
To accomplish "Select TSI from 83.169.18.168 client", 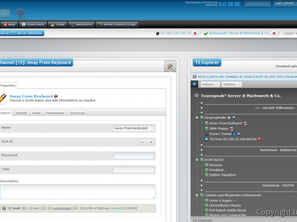I will click(x=233, y=139).
